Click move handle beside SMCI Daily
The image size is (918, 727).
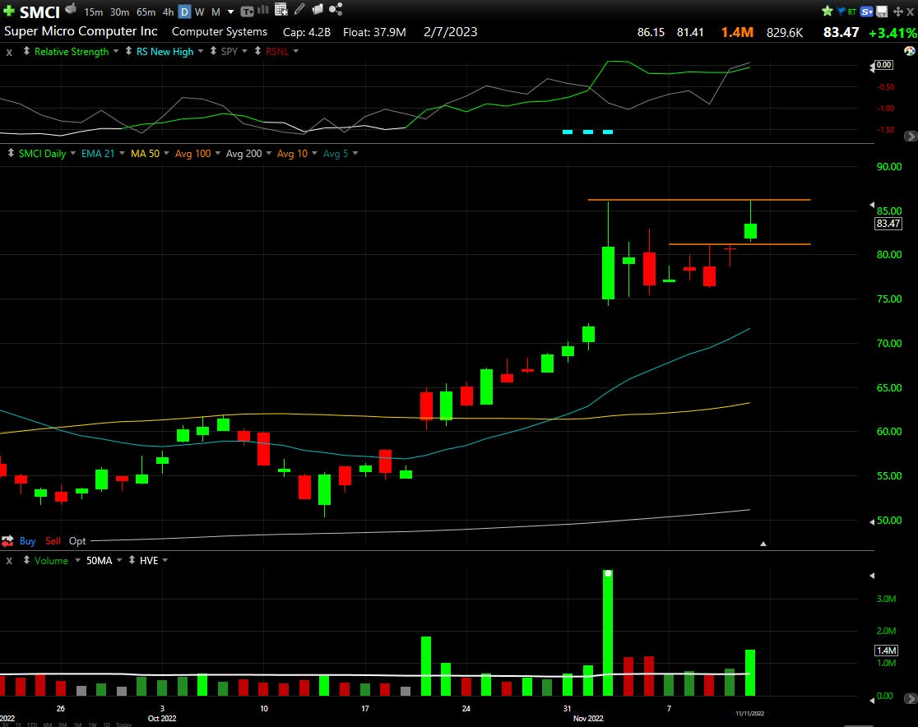click(11, 153)
